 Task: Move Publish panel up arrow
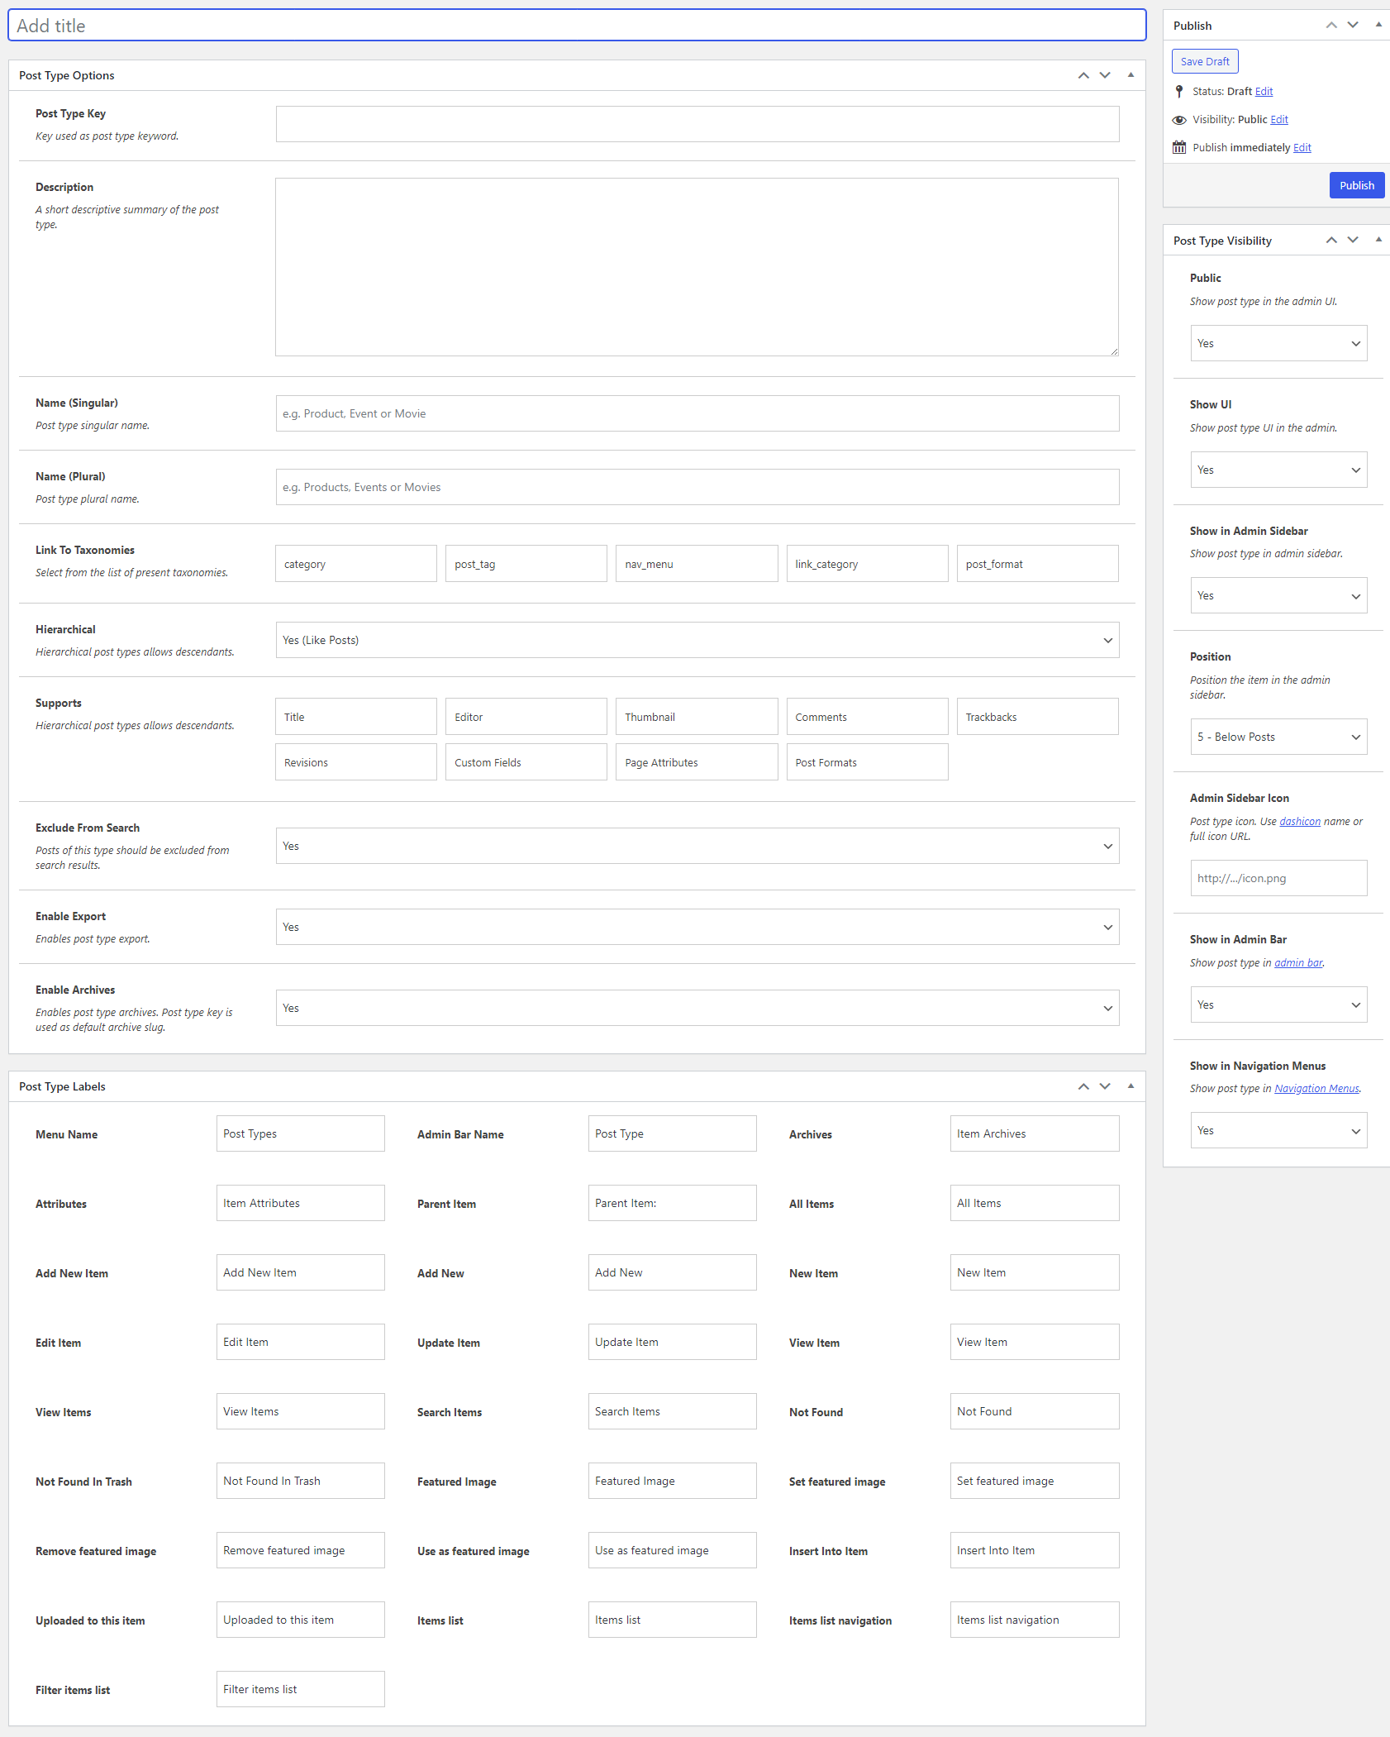pos(1331,25)
